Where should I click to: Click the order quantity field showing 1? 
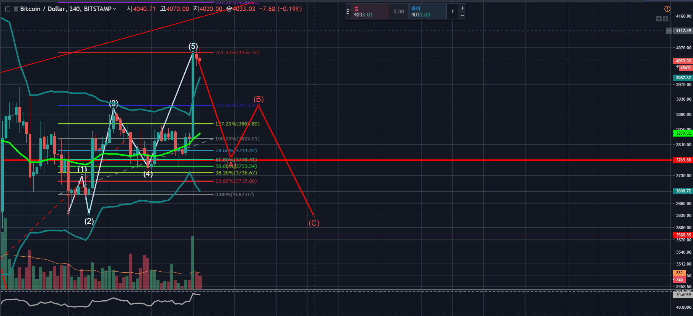452,11
